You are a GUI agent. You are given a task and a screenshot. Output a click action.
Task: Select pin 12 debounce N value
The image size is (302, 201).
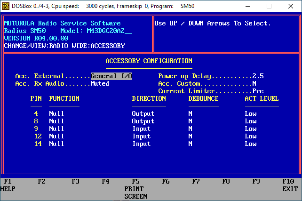pyautogui.click(x=190, y=136)
